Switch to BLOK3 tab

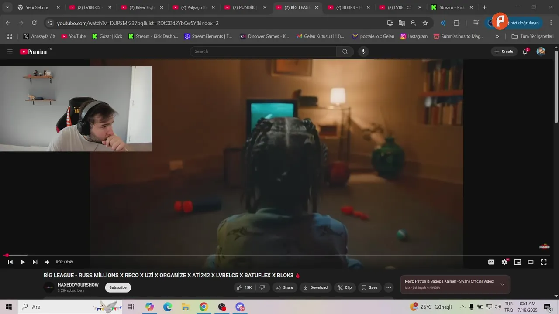click(349, 7)
